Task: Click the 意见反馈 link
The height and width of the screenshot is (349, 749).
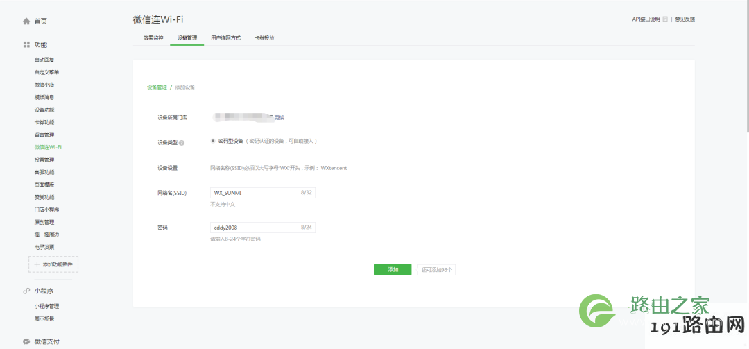Action: pyautogui.click(x=685, y=19)
